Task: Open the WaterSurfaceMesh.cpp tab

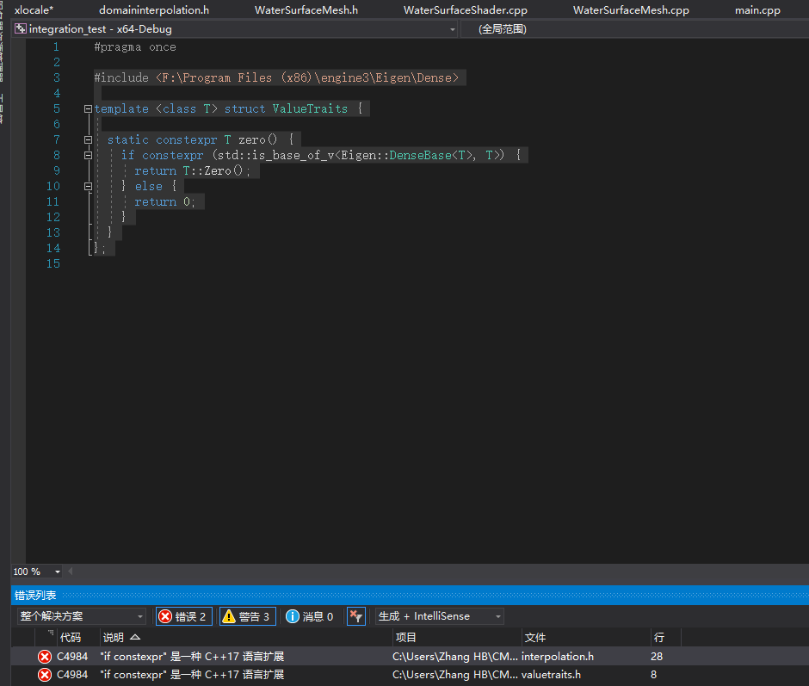Action: point(631,9)
